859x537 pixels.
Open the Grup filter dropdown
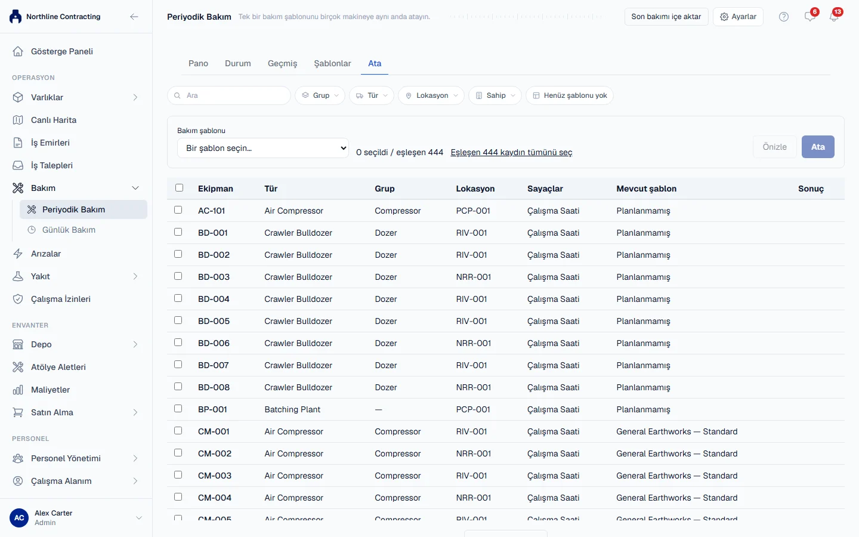click(320, 95)
